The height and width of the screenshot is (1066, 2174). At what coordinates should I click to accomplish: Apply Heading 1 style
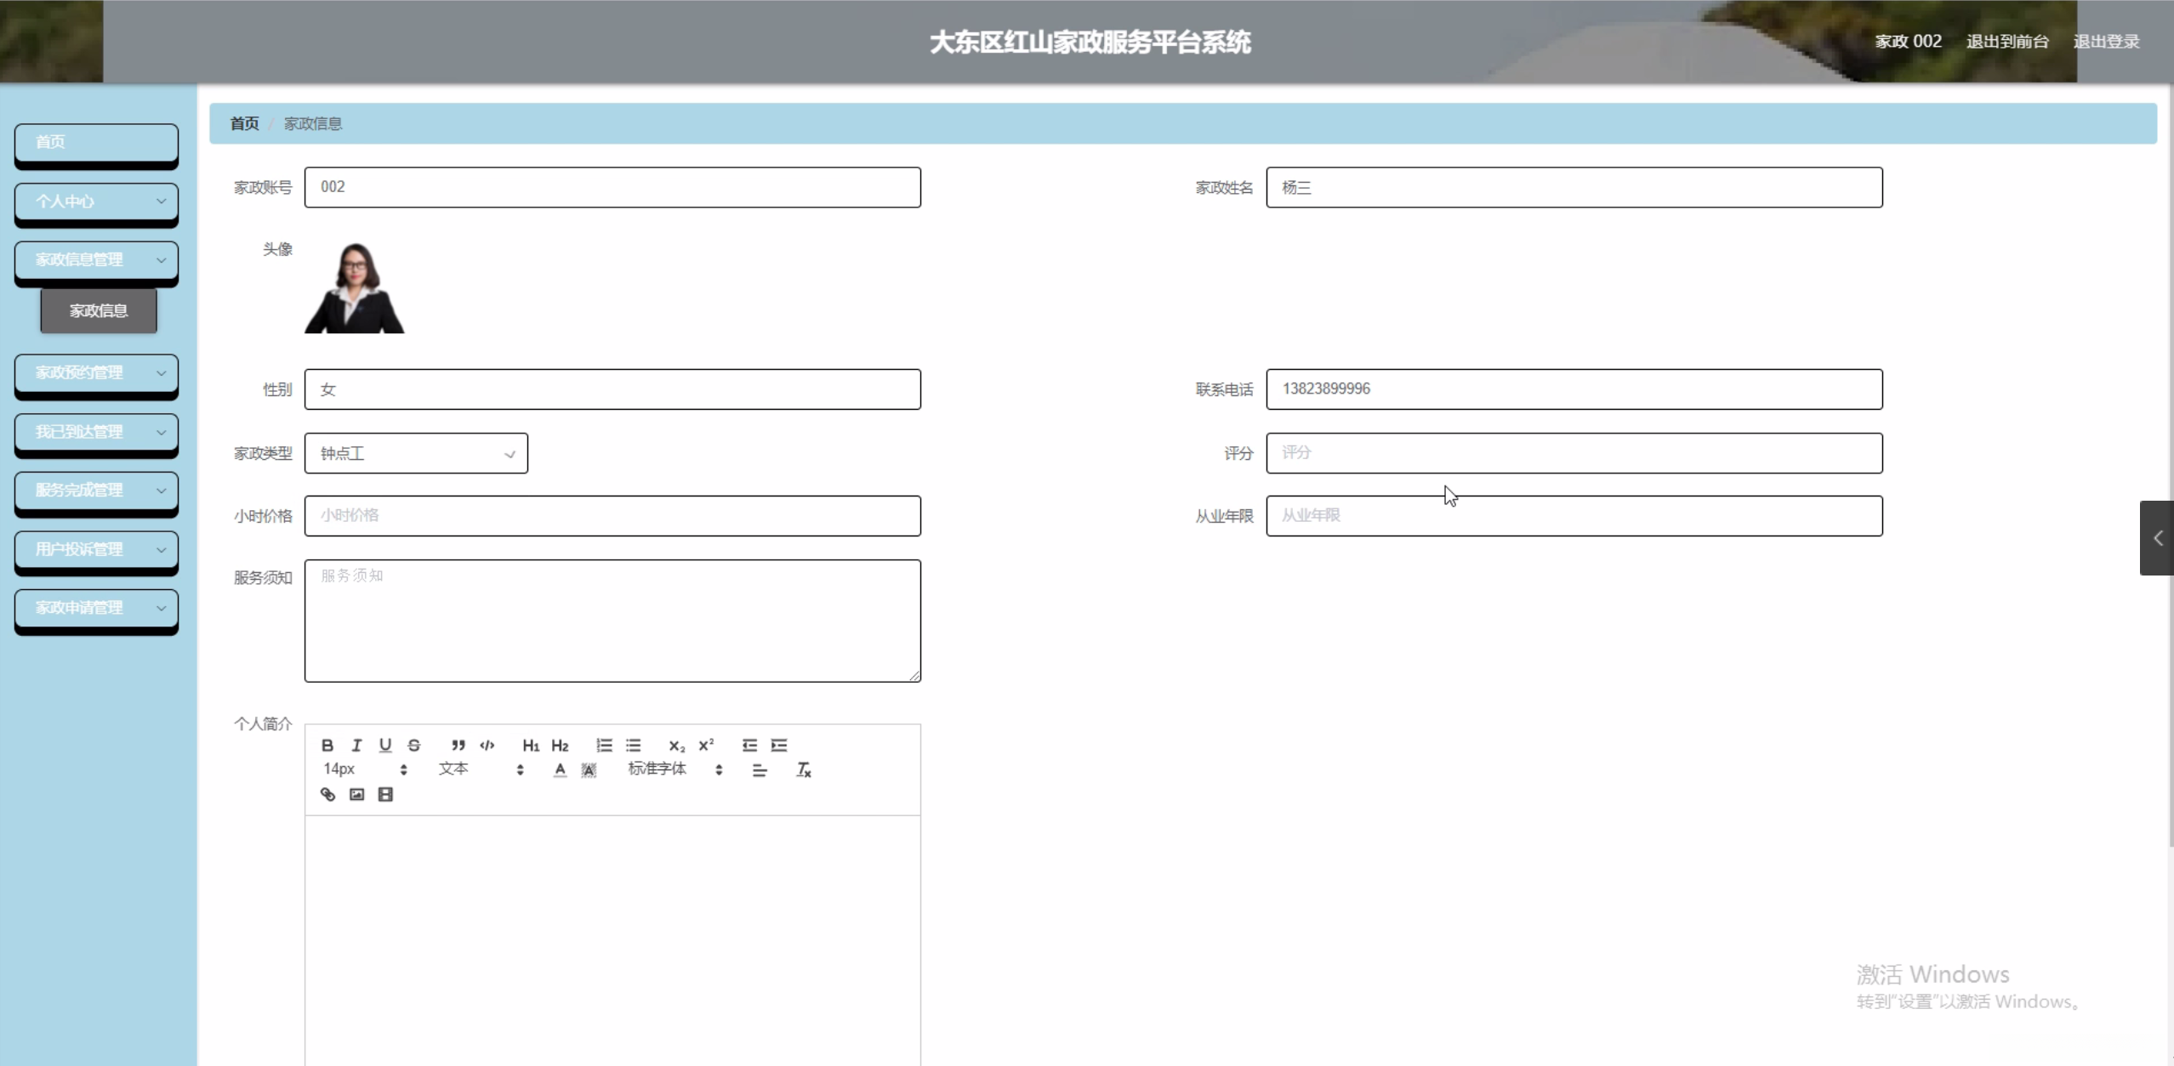[x=531, y=746]
